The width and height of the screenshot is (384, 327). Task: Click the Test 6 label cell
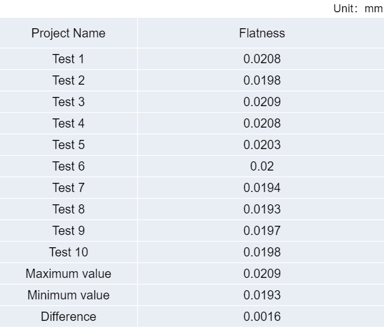click(x=68, y=166)
